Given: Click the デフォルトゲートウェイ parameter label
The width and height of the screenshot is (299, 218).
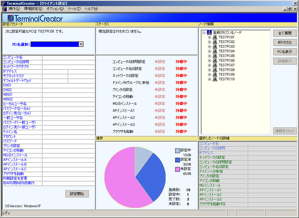Looking at the screenshot, I should [x=17, y=80].
